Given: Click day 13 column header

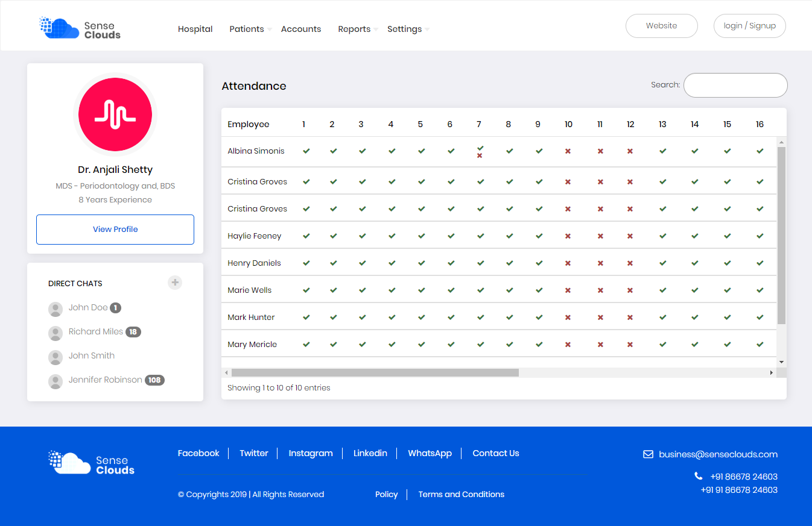Looking at the screenshot, I should point(662,124).
